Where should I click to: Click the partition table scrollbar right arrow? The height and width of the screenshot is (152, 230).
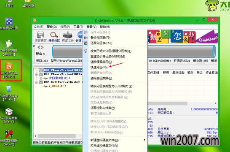[x=216, y=103]
